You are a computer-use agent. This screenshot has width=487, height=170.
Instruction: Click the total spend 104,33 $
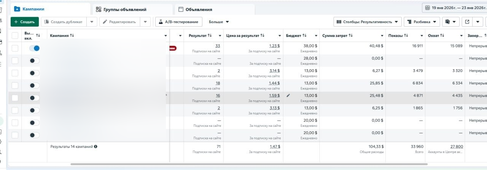tap(376, 146)
